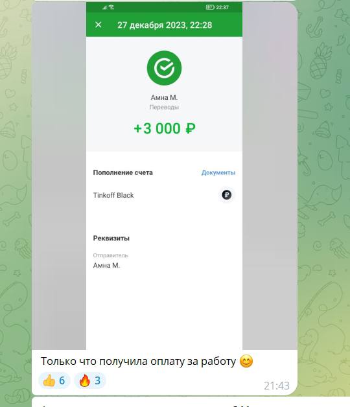Click the recipient name Амна М. under logo

click(164, 98)
